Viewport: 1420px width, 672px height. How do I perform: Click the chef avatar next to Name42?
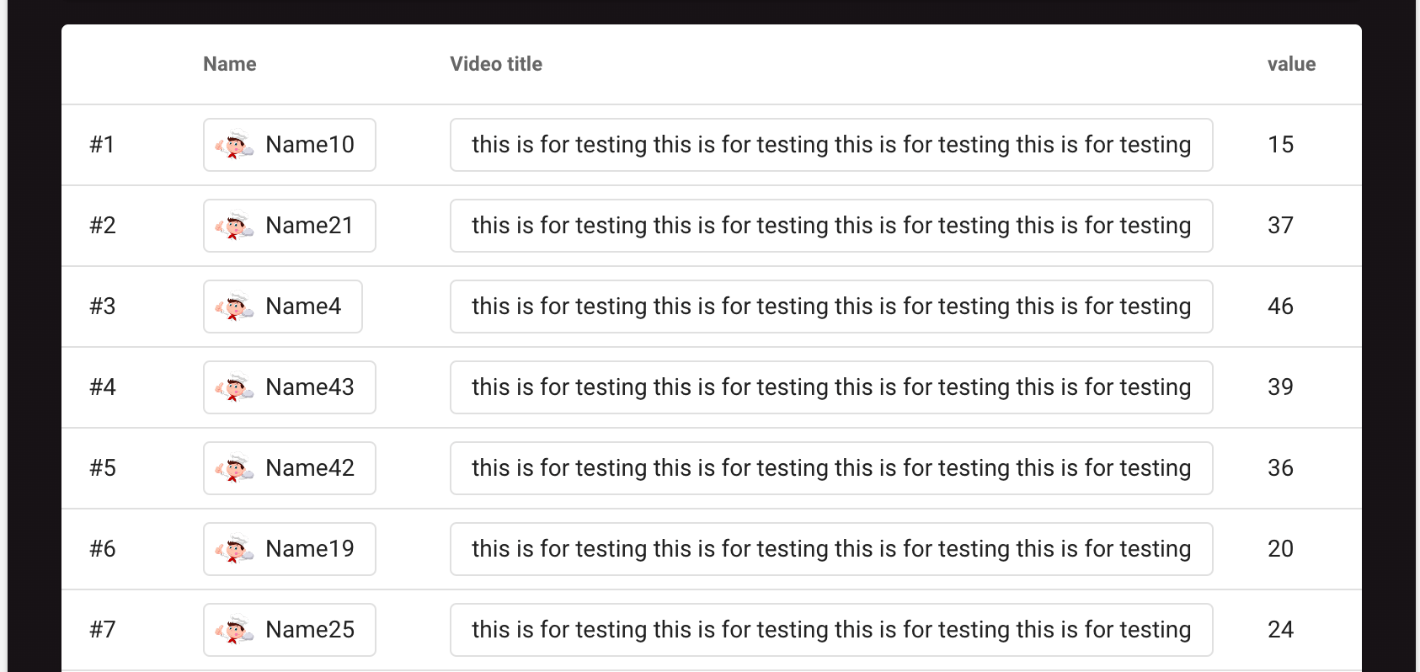233,467
